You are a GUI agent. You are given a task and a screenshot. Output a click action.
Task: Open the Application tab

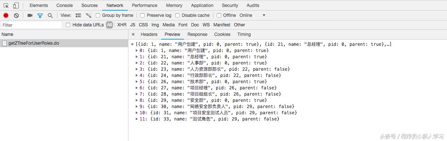click(x=202, y=5)
